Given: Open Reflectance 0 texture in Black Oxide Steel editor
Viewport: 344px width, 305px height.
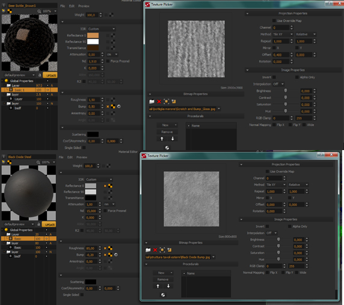Looking at the screenshot, I should (110, 186).
